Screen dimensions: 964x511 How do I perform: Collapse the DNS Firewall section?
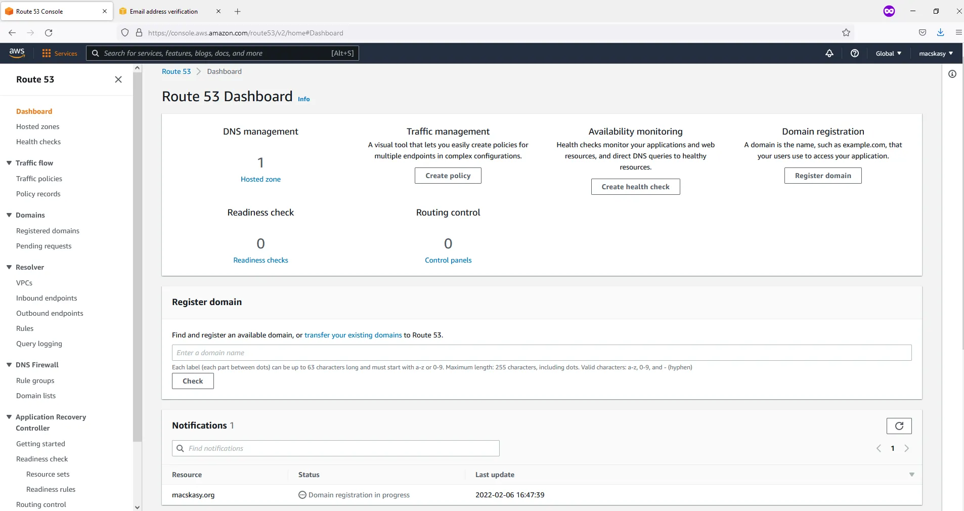tap(9, 365)
